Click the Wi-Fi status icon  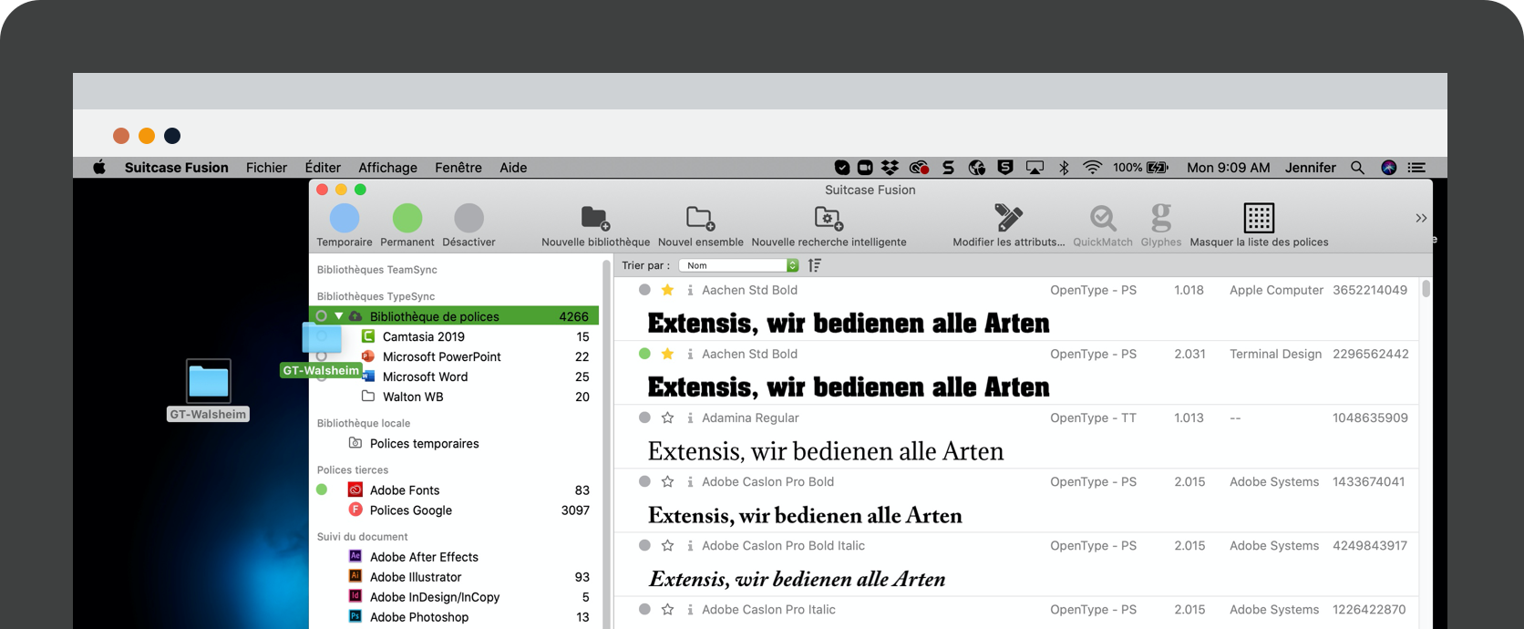[1092, 168]
